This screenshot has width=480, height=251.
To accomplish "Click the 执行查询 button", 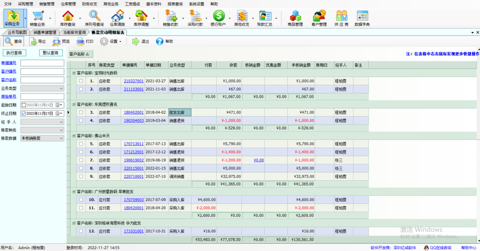I will (14, 53).
